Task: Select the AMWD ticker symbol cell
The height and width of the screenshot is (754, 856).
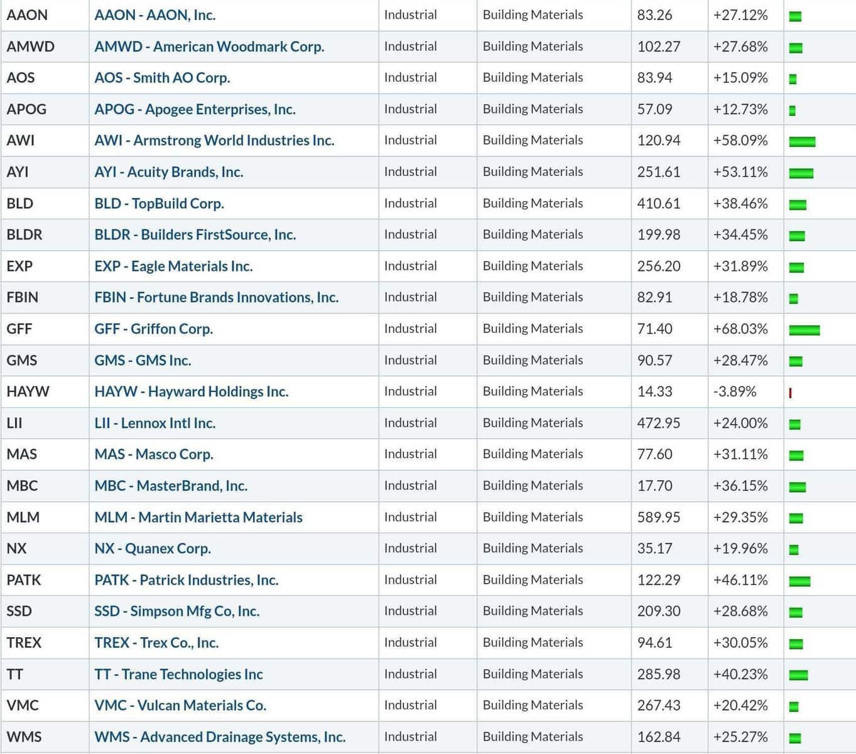Action: coord(45,46)
